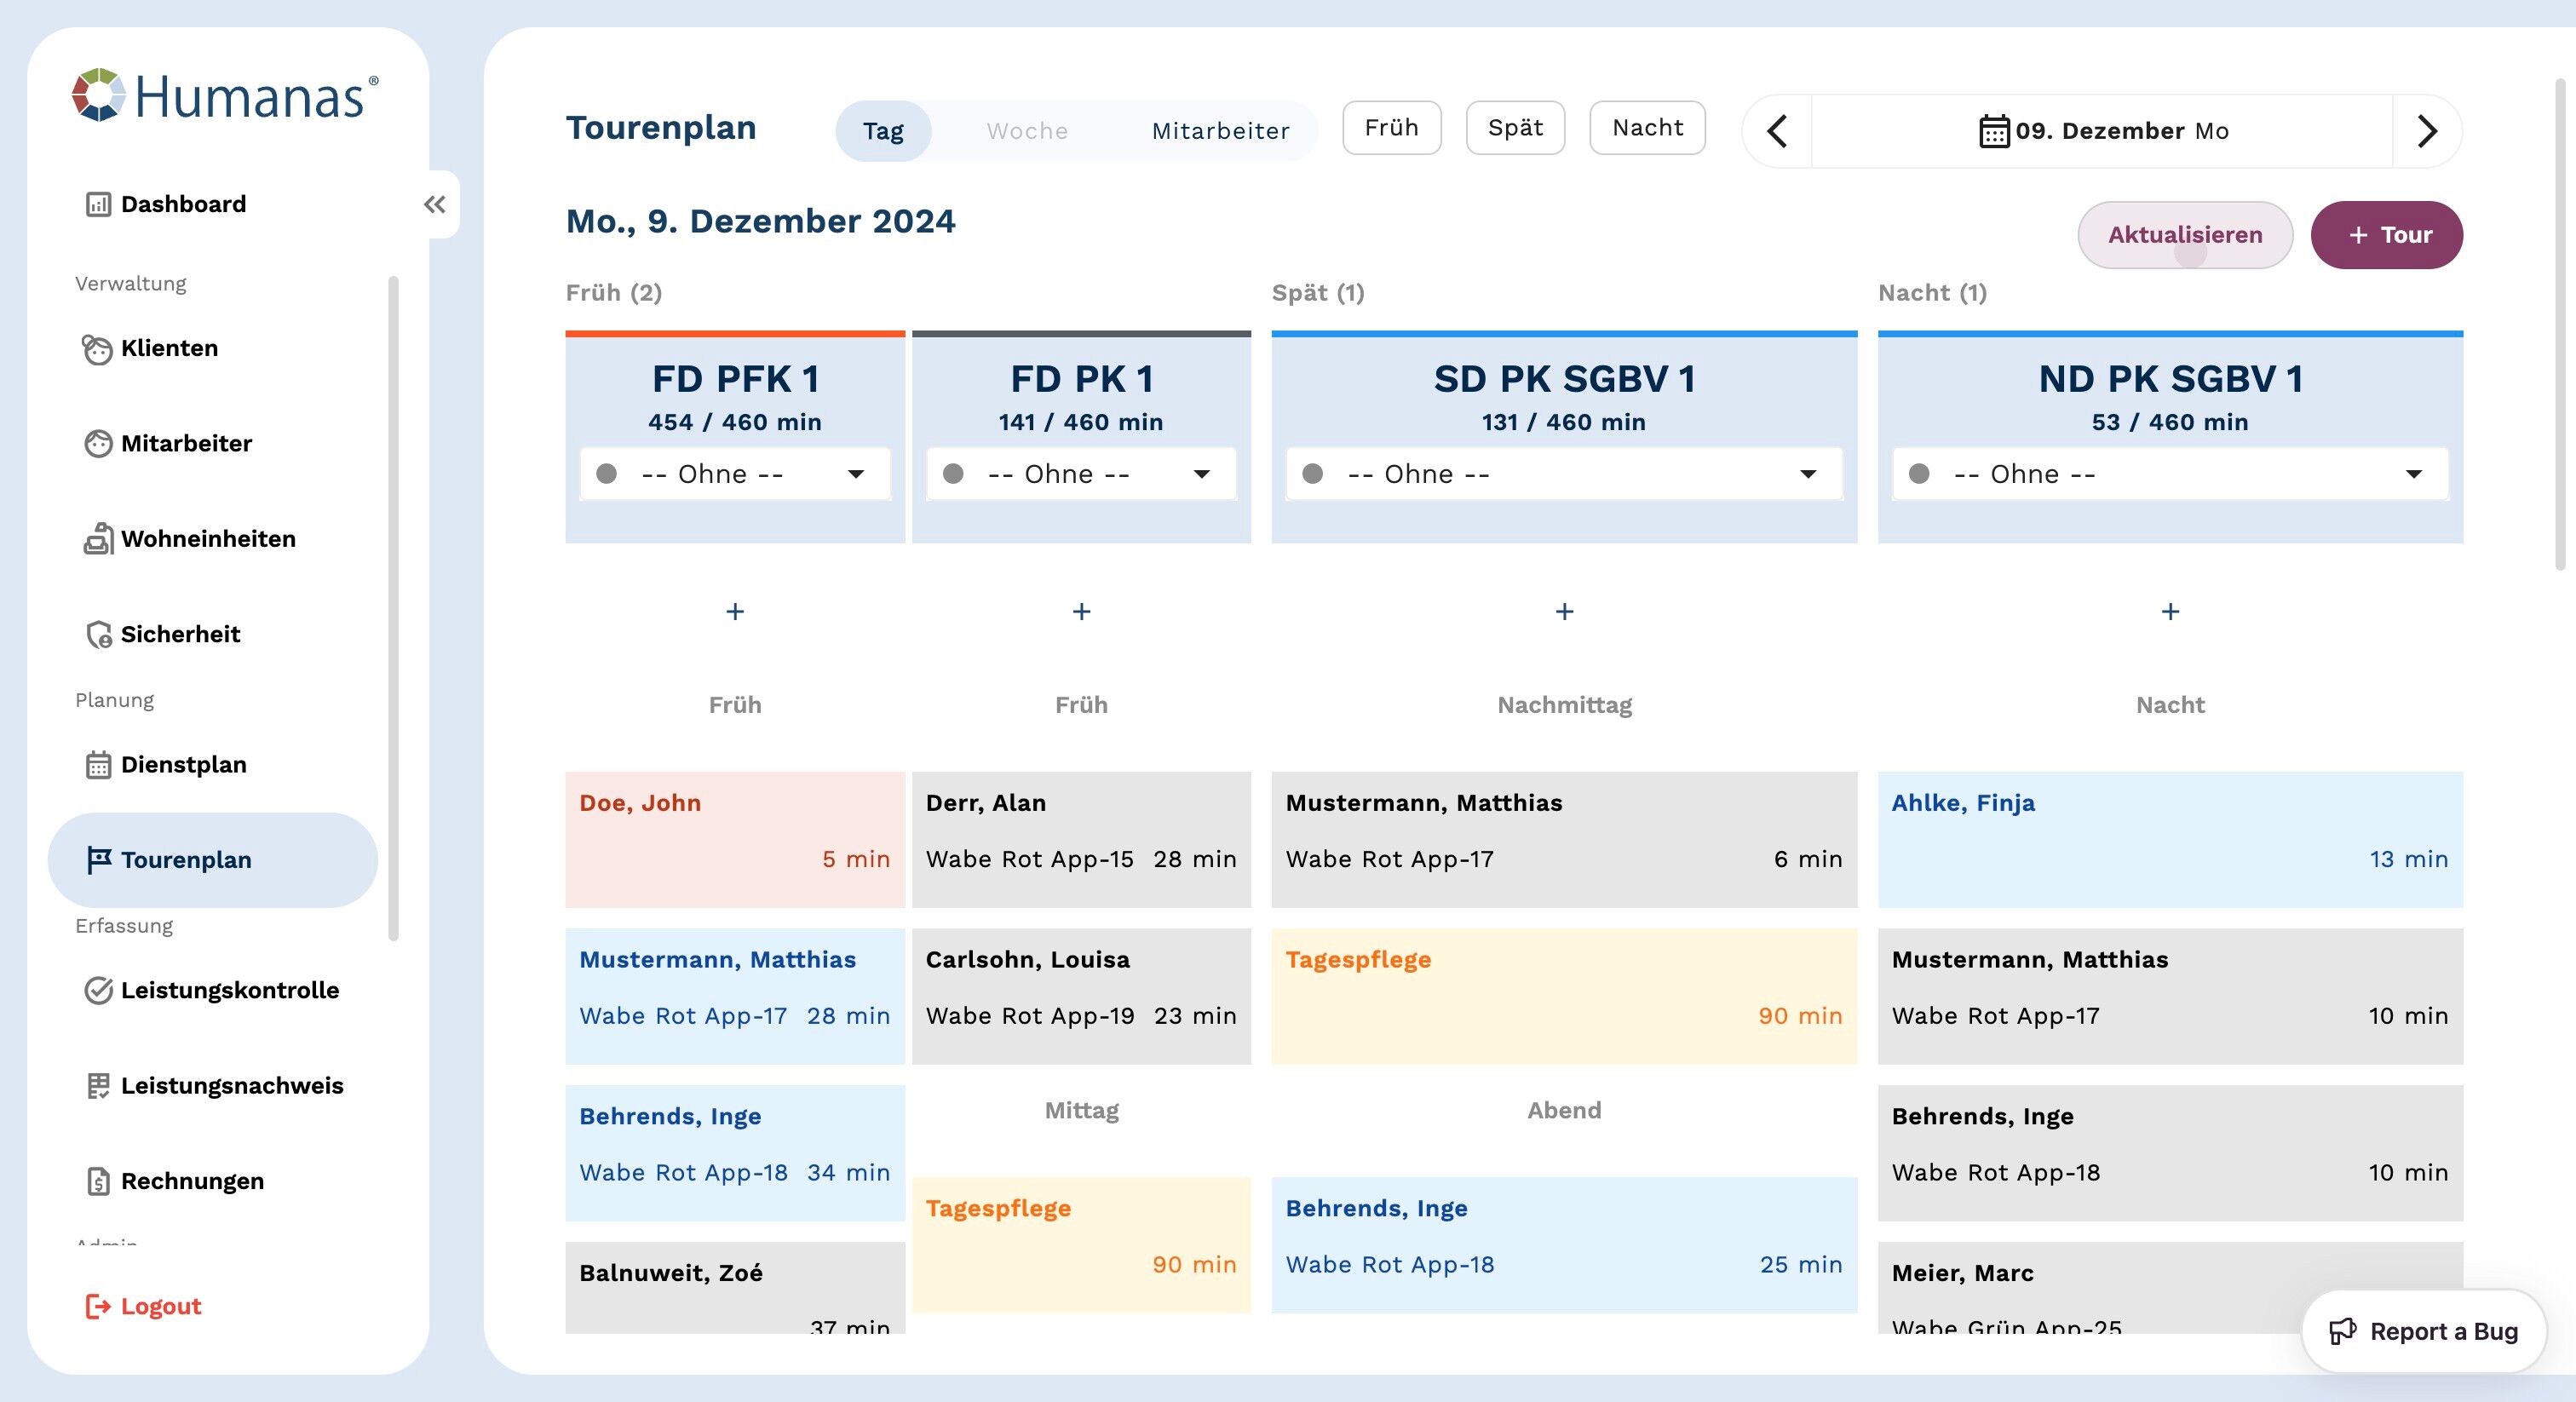Open employee dropdown for SD PK SGBV 1
Viewport: 2576px width, 1402px height.
point(1563,474)
